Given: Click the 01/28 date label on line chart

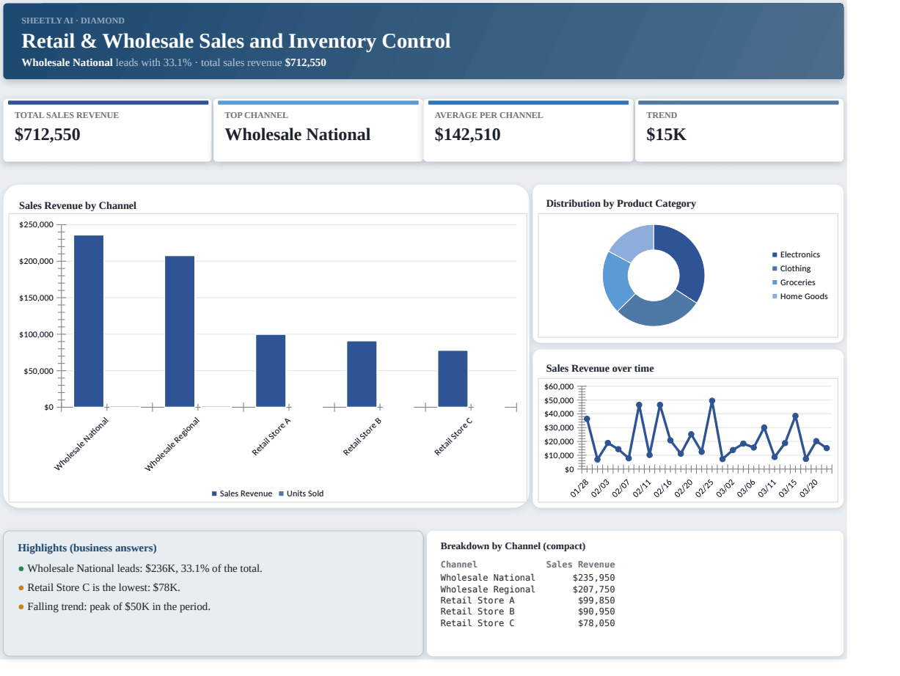Looking at the screenshot, I should point(579,489).
